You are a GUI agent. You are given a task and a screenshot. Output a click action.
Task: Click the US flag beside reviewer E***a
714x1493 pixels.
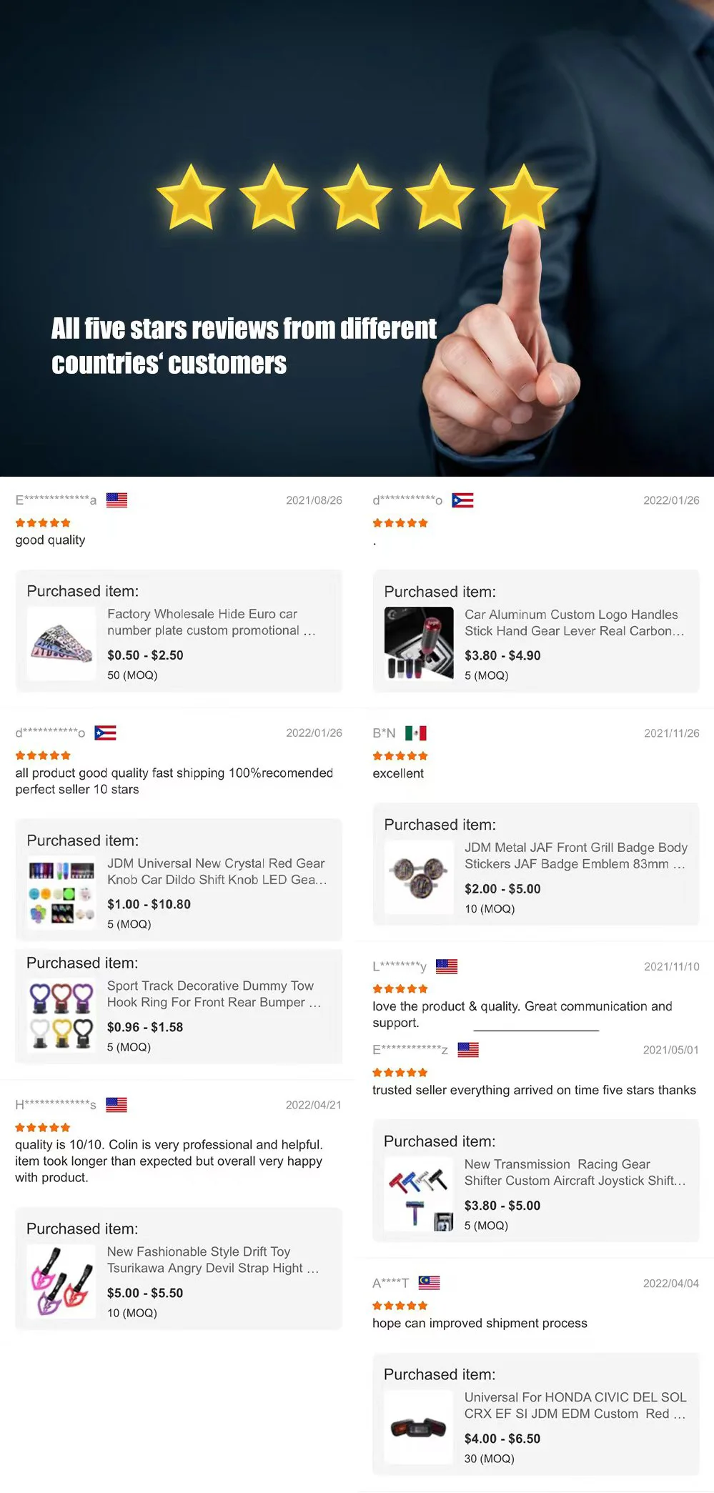pos(116,500)
